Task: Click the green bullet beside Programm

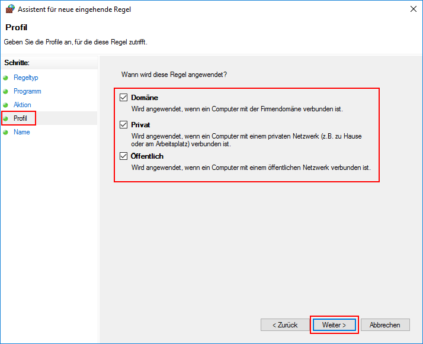Action: (6, 92)
